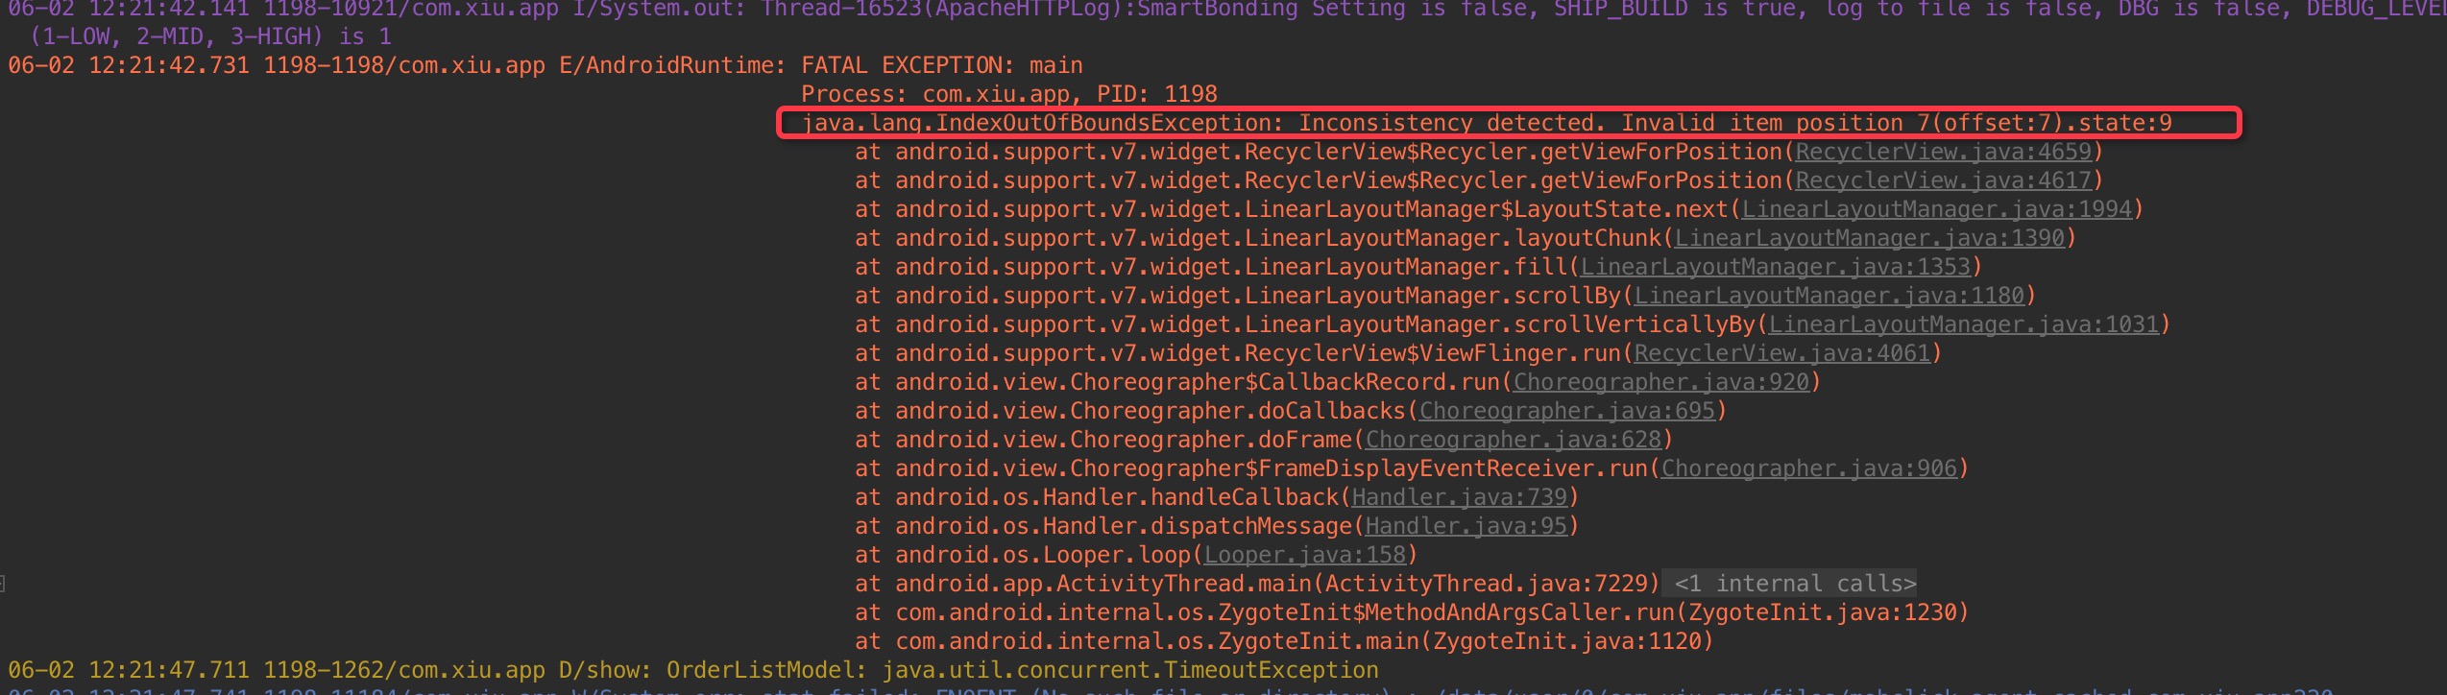The width and height of the screenshot is (2447, 695).
Task: Click the ZygoteInit.main(ZygoteInit.java:1120) line
Action: click(x=1284, y=641)
